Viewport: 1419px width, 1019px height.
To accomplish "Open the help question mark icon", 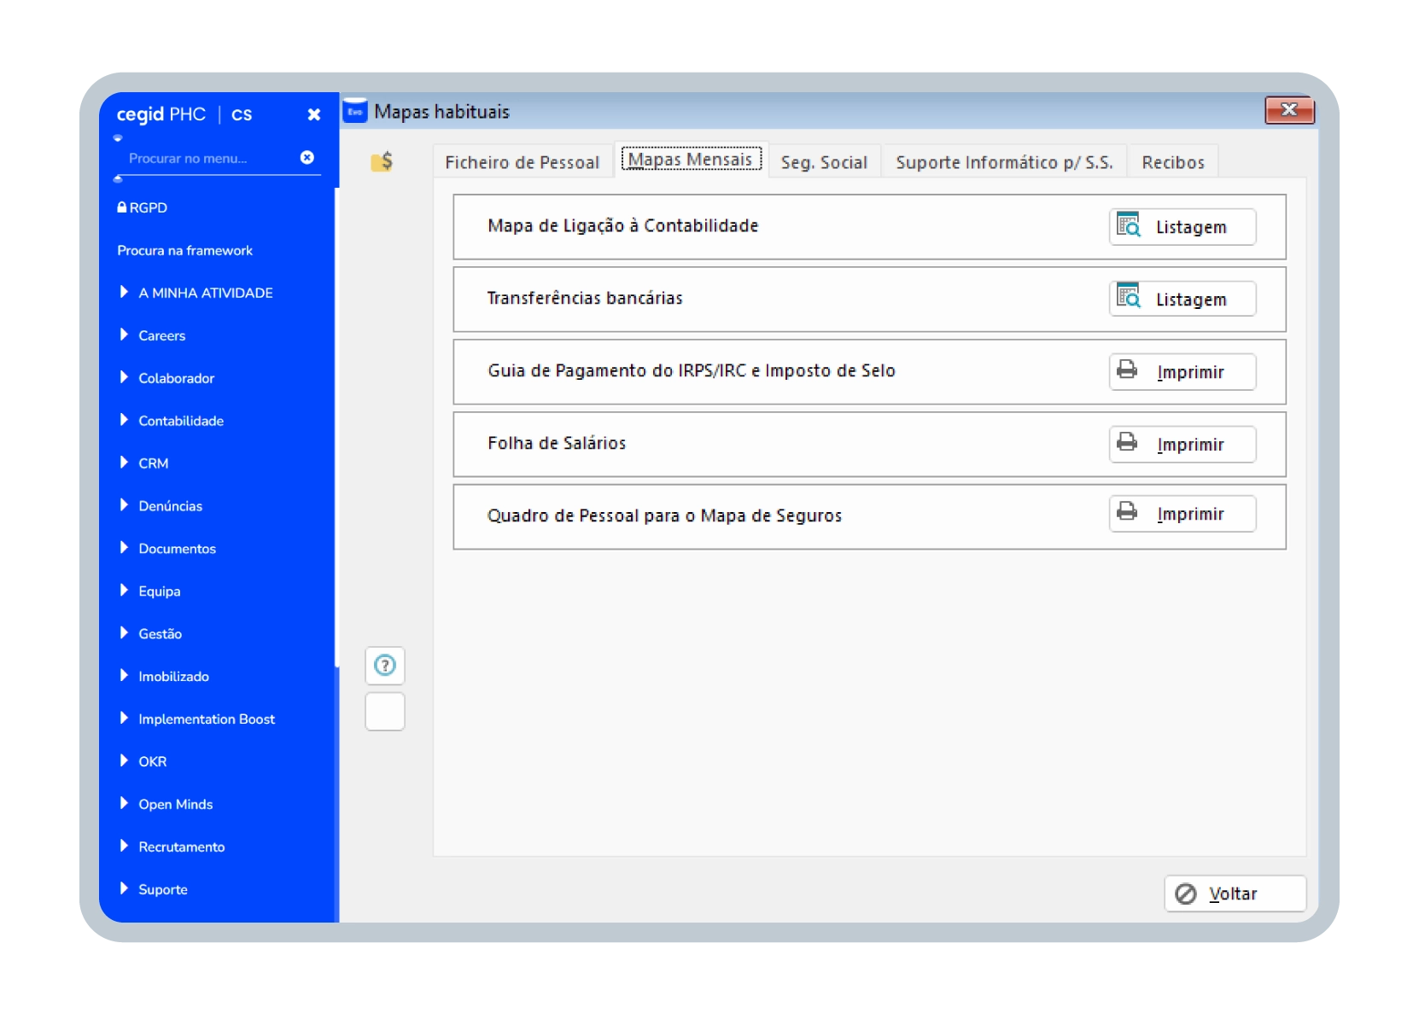I will point(385,666).
